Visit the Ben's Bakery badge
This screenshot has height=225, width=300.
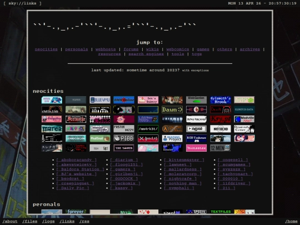tap(148, 100)
